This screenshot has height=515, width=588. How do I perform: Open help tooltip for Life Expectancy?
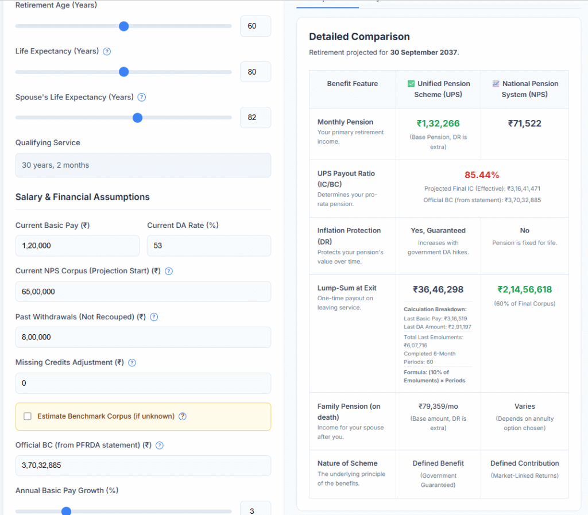107,51
